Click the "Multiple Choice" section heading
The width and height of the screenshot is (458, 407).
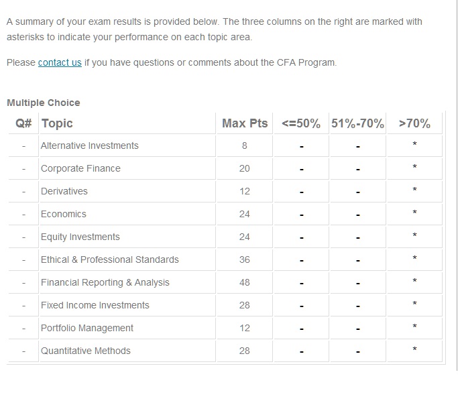(x=44, y=103)
